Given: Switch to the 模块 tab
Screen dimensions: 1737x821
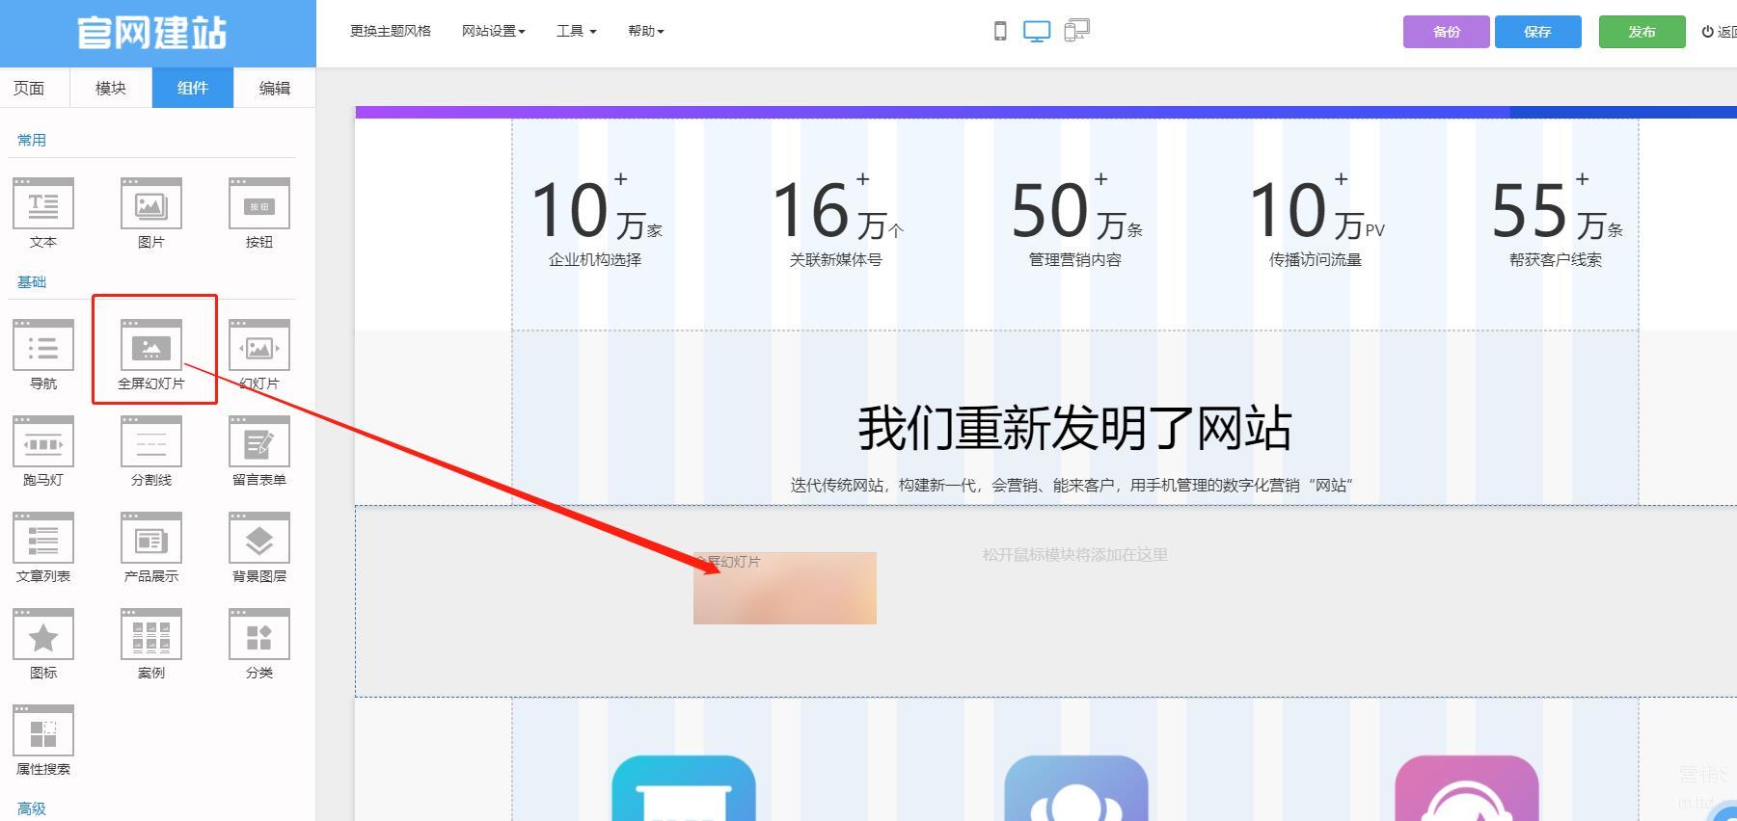Looking at the screenshot, I should click(x=111, y=88).
